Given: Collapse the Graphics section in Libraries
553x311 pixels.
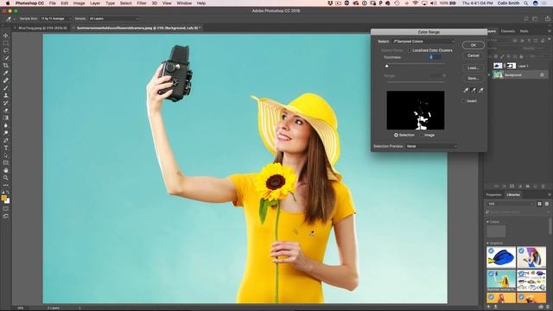Looking at the screenshot, I should click(x=487, y=244).
